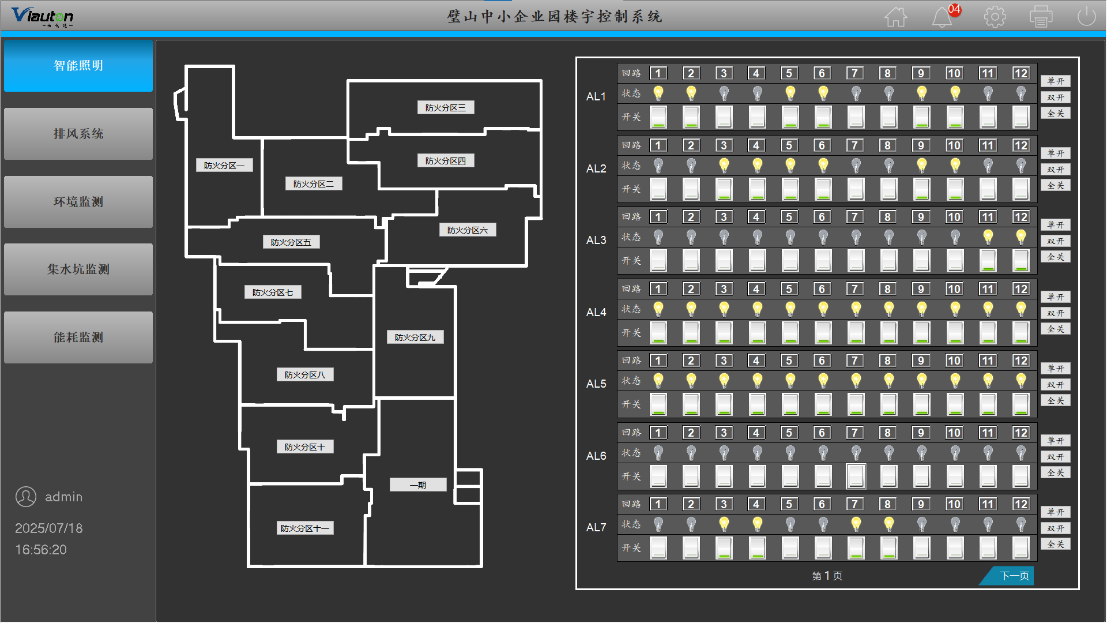
Task: Click the printer icon
Action: [1041, 17]
